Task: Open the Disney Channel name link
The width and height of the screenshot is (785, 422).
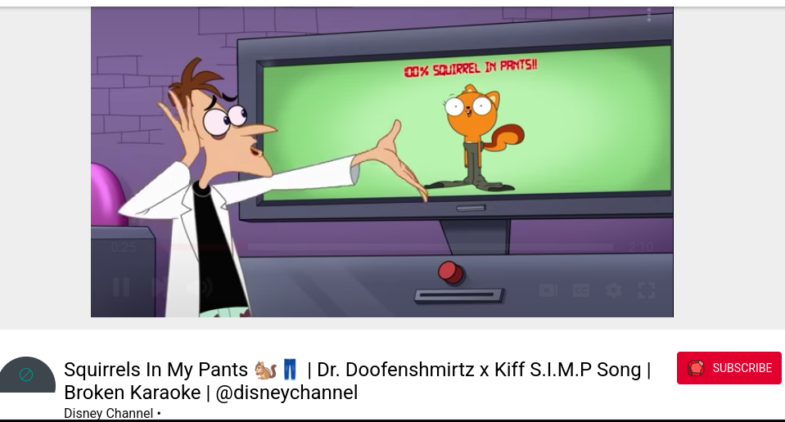Action: 109,414
